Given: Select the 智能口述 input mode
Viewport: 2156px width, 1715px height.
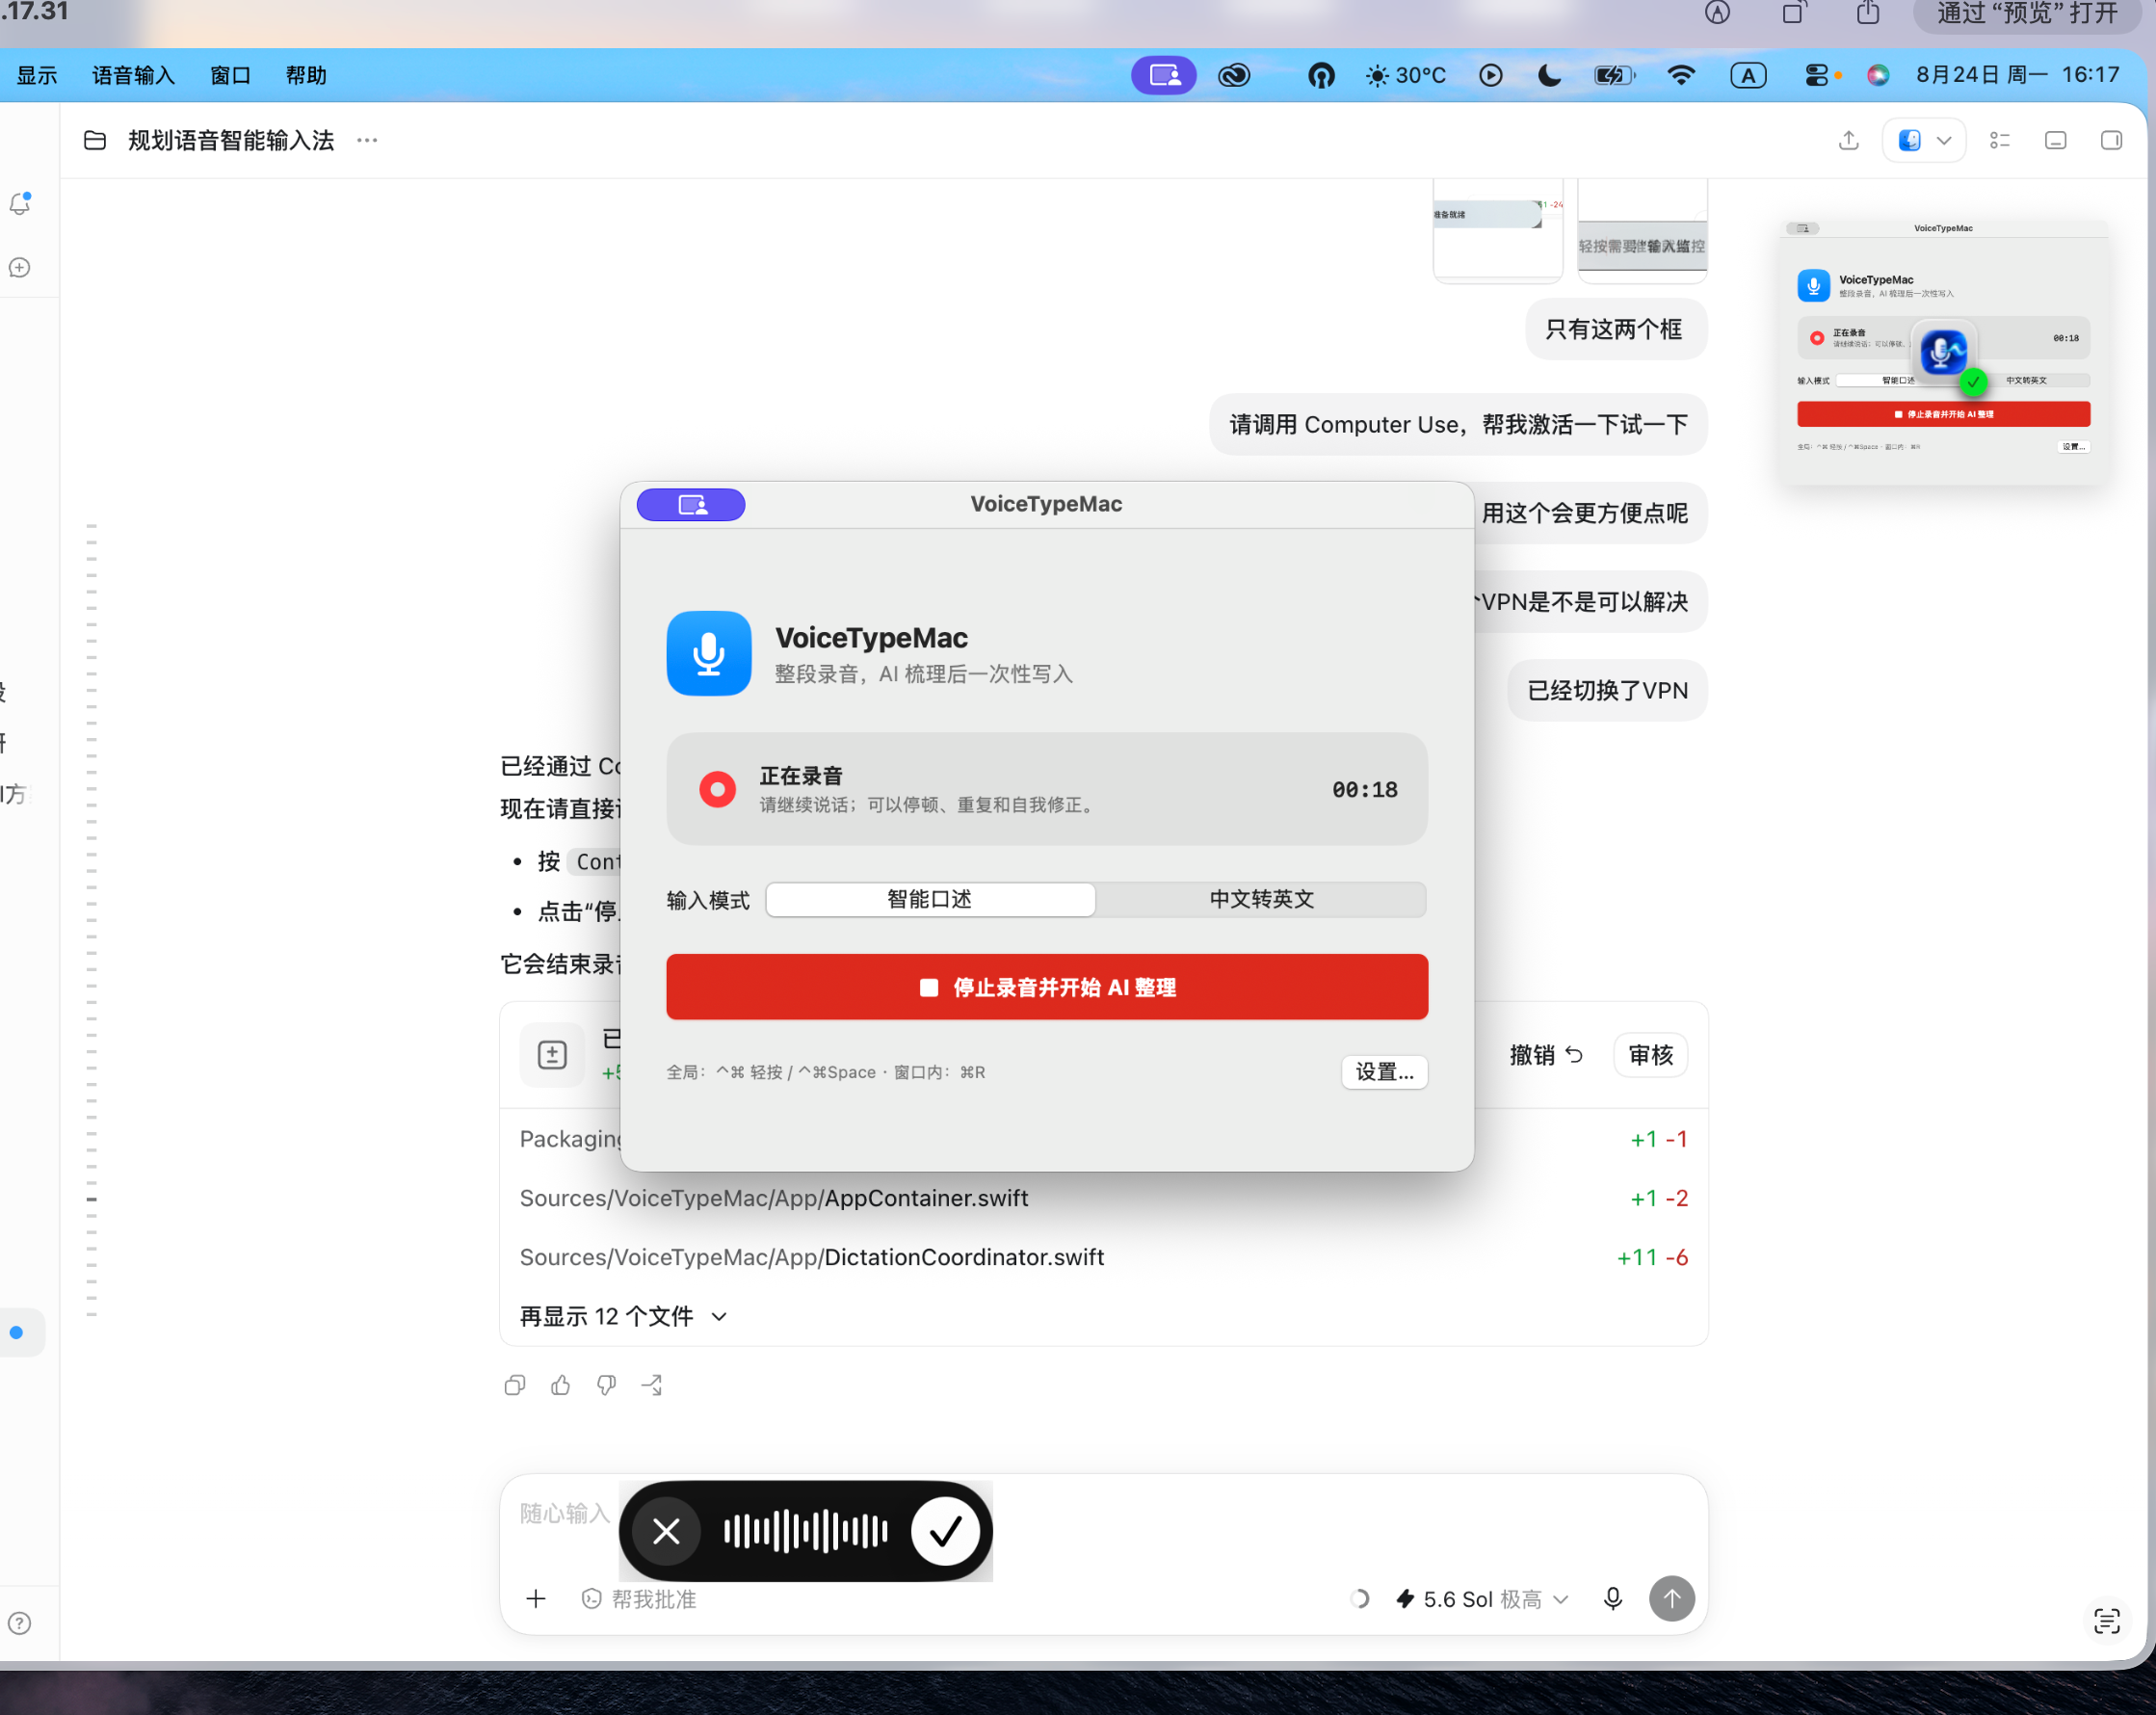Looking at the screenshot, I should click(930, 899).
